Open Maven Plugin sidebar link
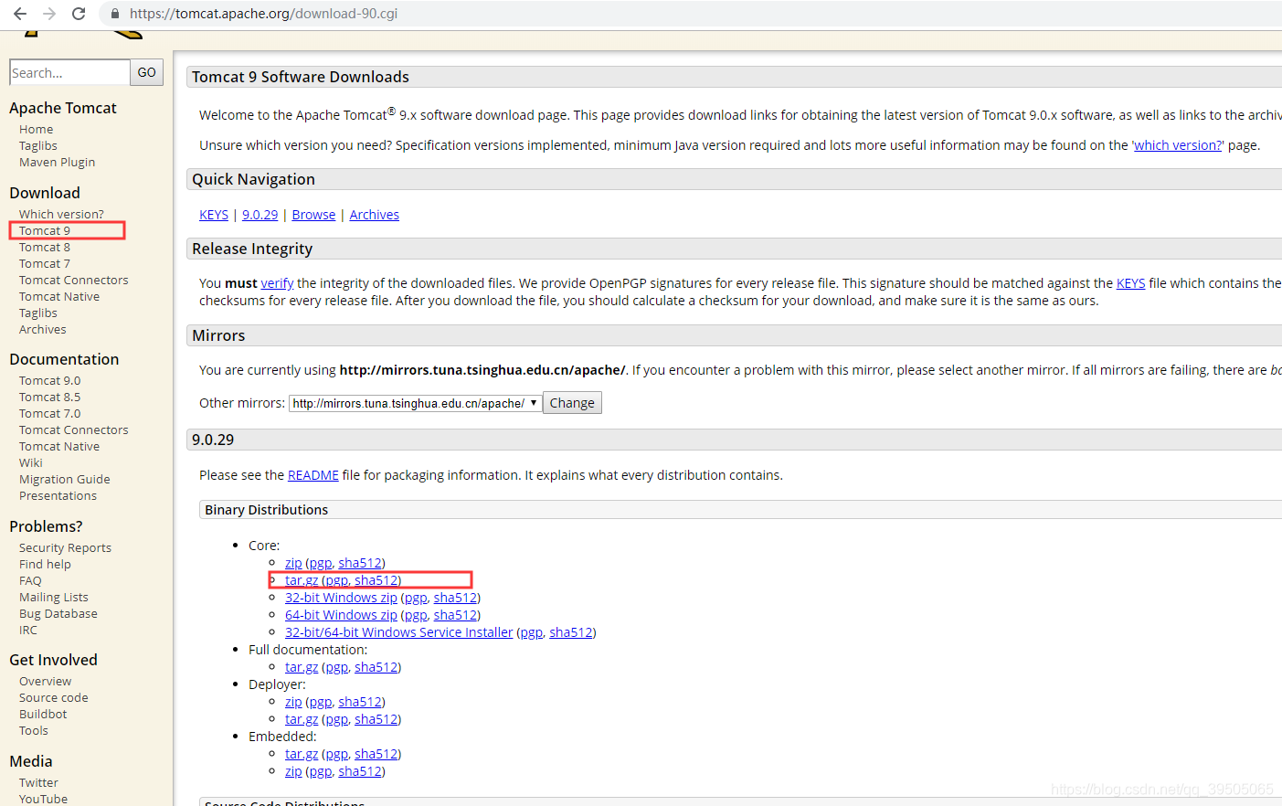This screenshot has width=1282, height=806. pyautogui.click(x=58, y=162)
